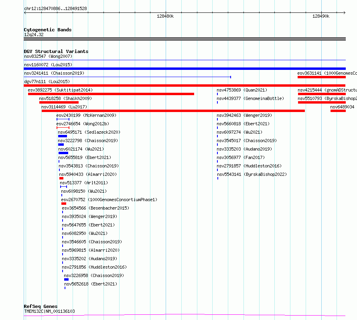Click the Cytogenetic Bands track title
Screen dimensions: 357x320
(48, 30)
